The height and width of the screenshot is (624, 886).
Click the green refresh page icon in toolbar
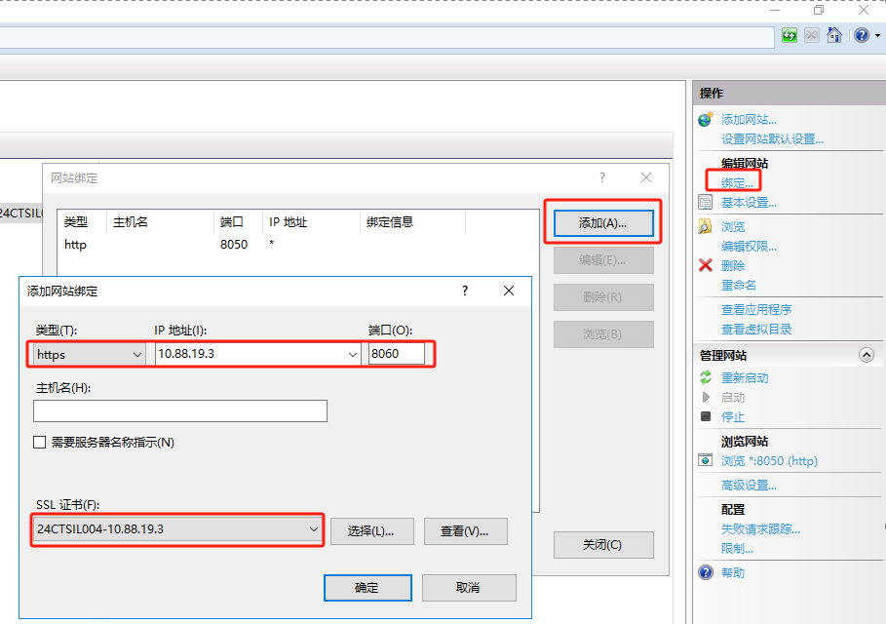click(x=790, y=35)
